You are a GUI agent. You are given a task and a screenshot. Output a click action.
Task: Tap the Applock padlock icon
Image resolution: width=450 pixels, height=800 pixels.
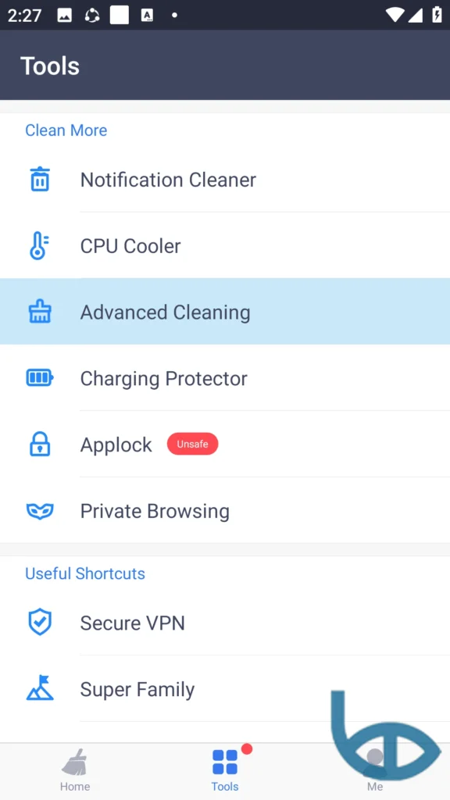pos(40,444)
